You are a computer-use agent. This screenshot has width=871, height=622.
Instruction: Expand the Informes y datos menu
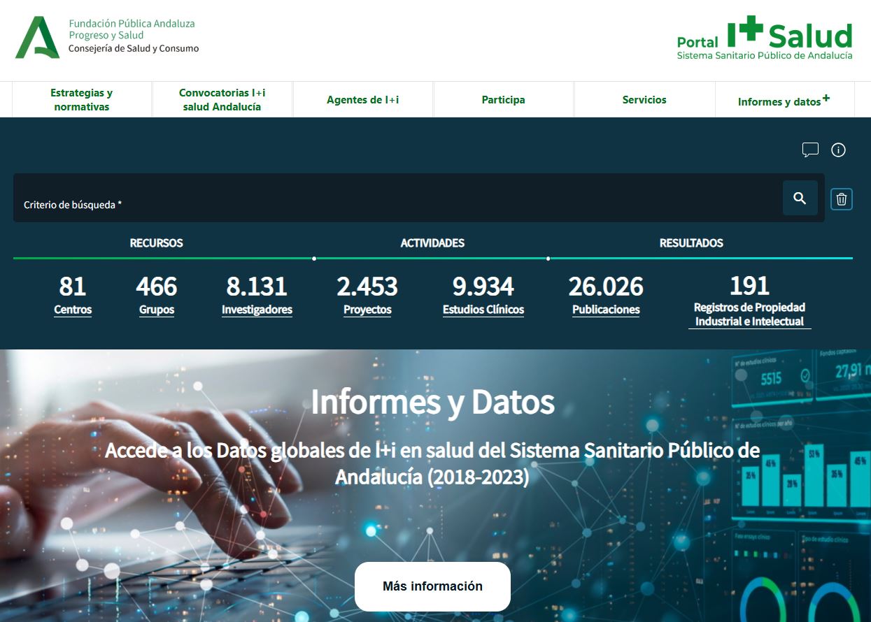pos(784,101)
